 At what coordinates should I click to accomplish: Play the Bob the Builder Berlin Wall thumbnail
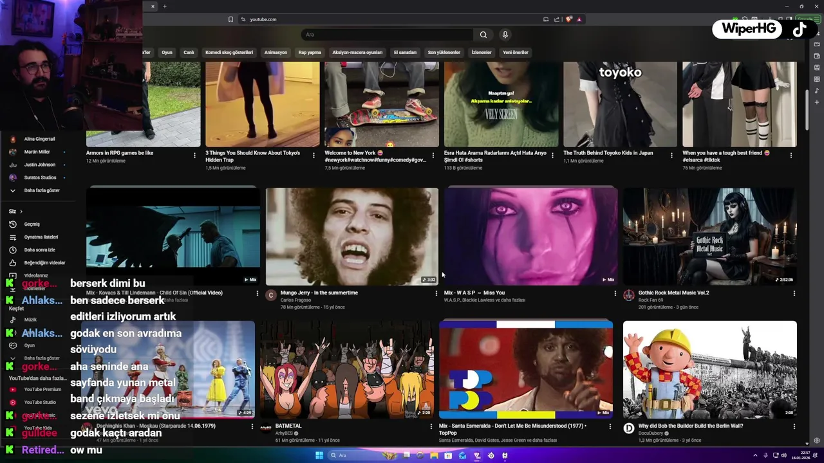click(x=709, y=370)
